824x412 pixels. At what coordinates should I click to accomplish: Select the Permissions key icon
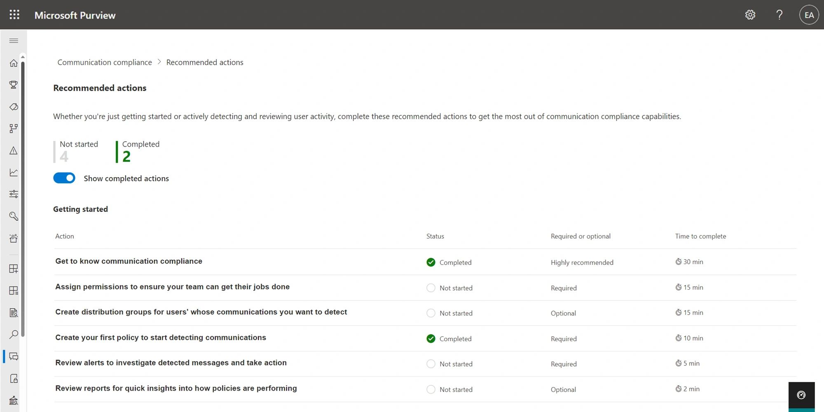click(14, 216)
